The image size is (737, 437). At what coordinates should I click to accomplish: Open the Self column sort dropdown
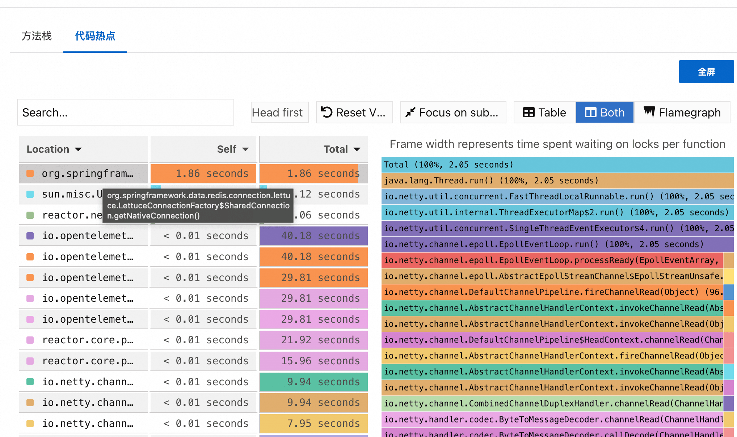(245, 149)
